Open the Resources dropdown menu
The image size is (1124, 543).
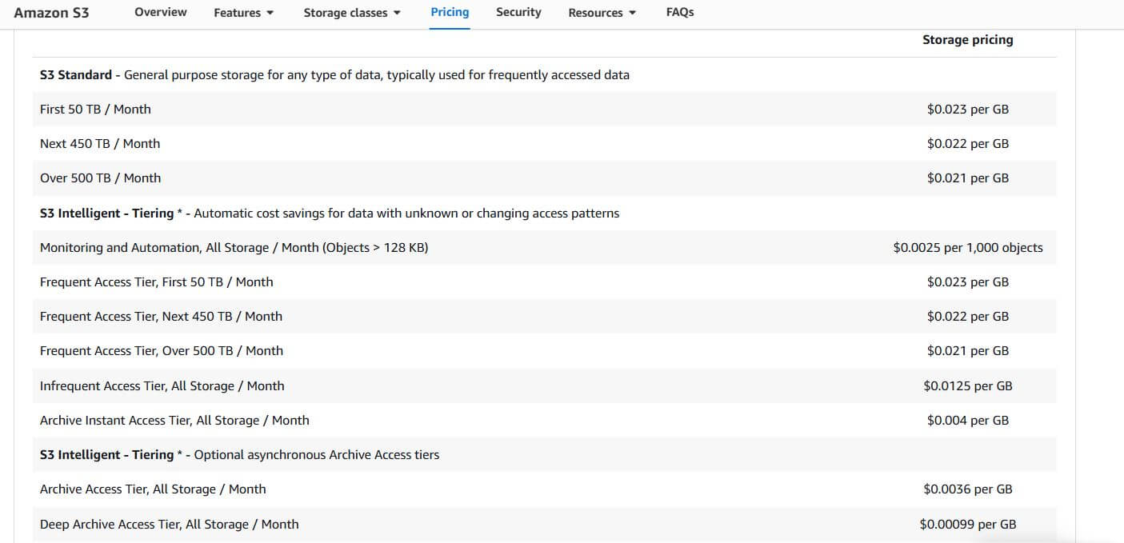(602, 13)
